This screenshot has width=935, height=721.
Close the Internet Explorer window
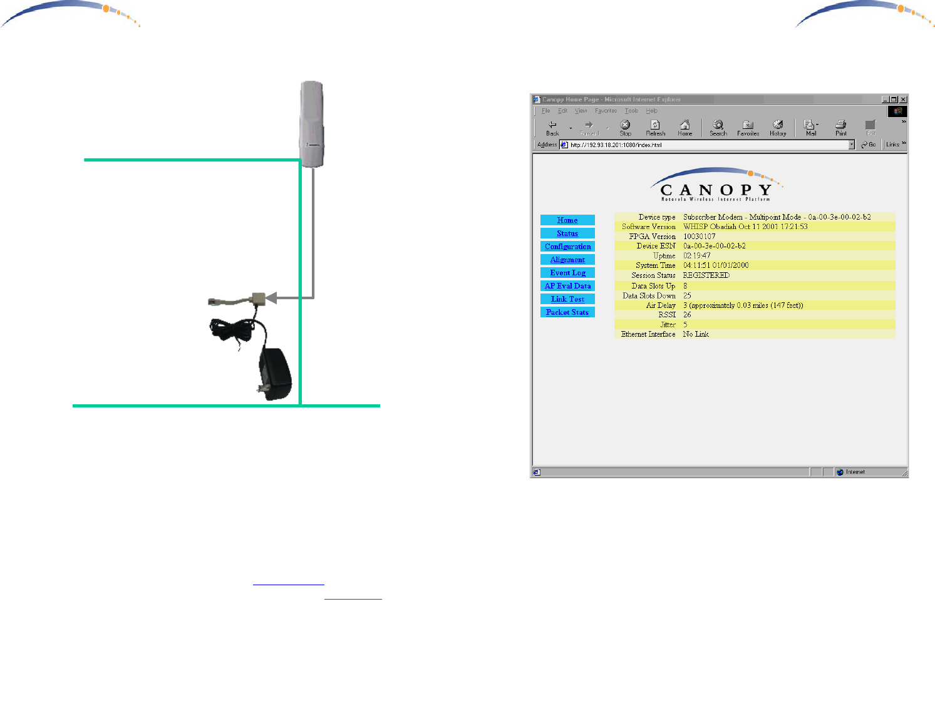coord(903,100)
